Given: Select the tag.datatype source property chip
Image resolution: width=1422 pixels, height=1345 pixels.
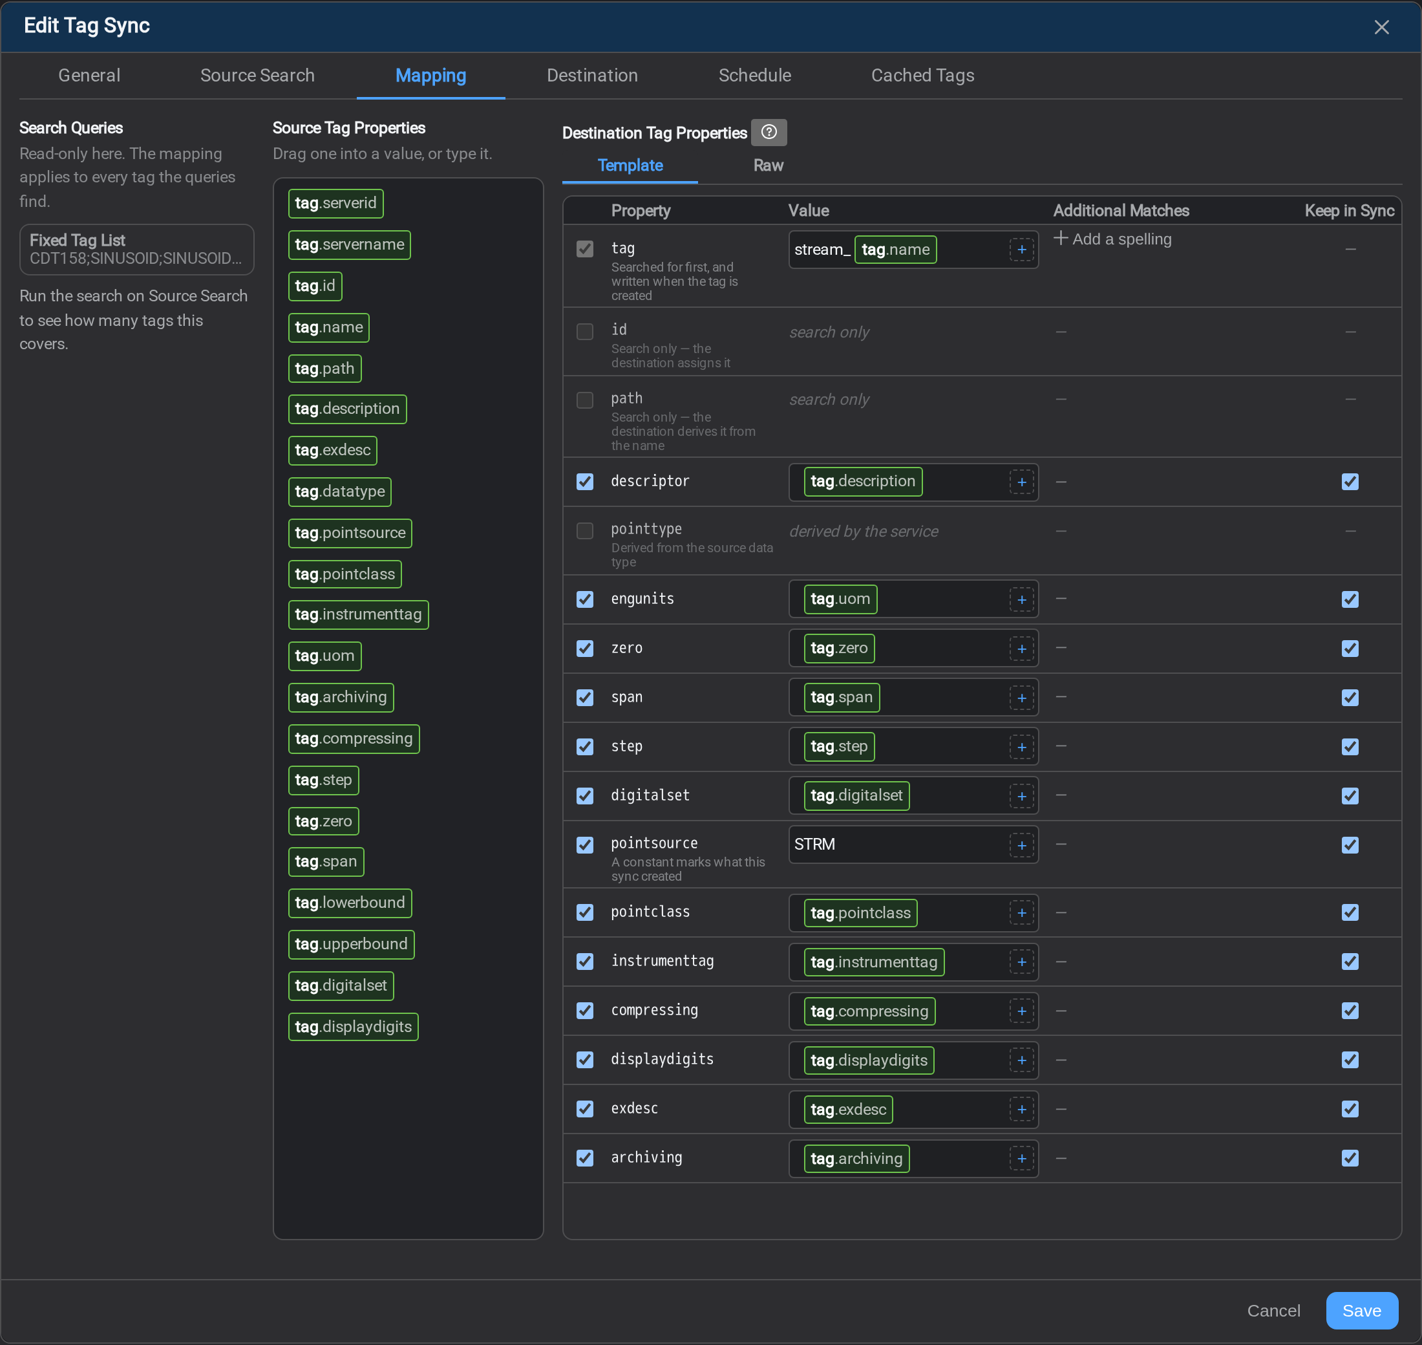Looking at the screenshot, I should pyautogui.click(x=340, y=492).
